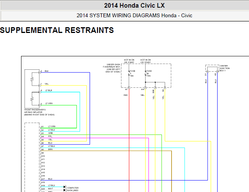Click the D1 terminal label at junction box

click(206, 74)
